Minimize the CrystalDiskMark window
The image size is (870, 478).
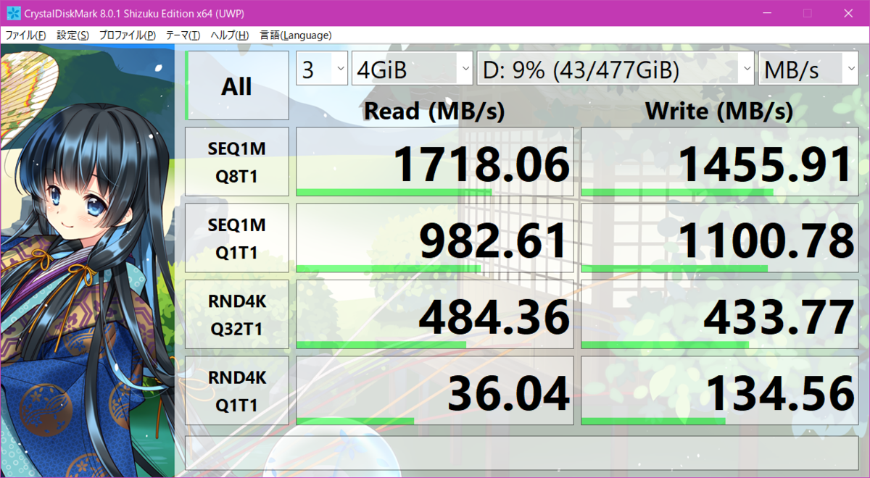768,13
